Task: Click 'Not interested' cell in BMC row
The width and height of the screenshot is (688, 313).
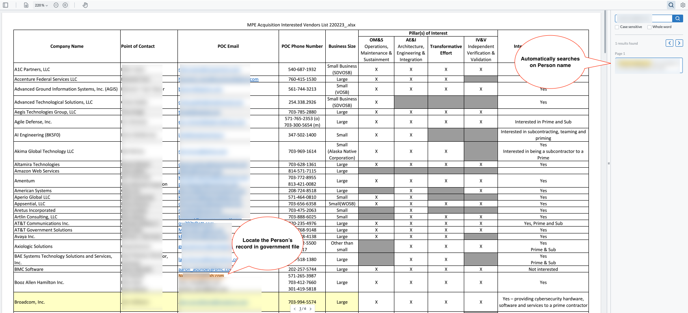Action: tap(543, 269)
